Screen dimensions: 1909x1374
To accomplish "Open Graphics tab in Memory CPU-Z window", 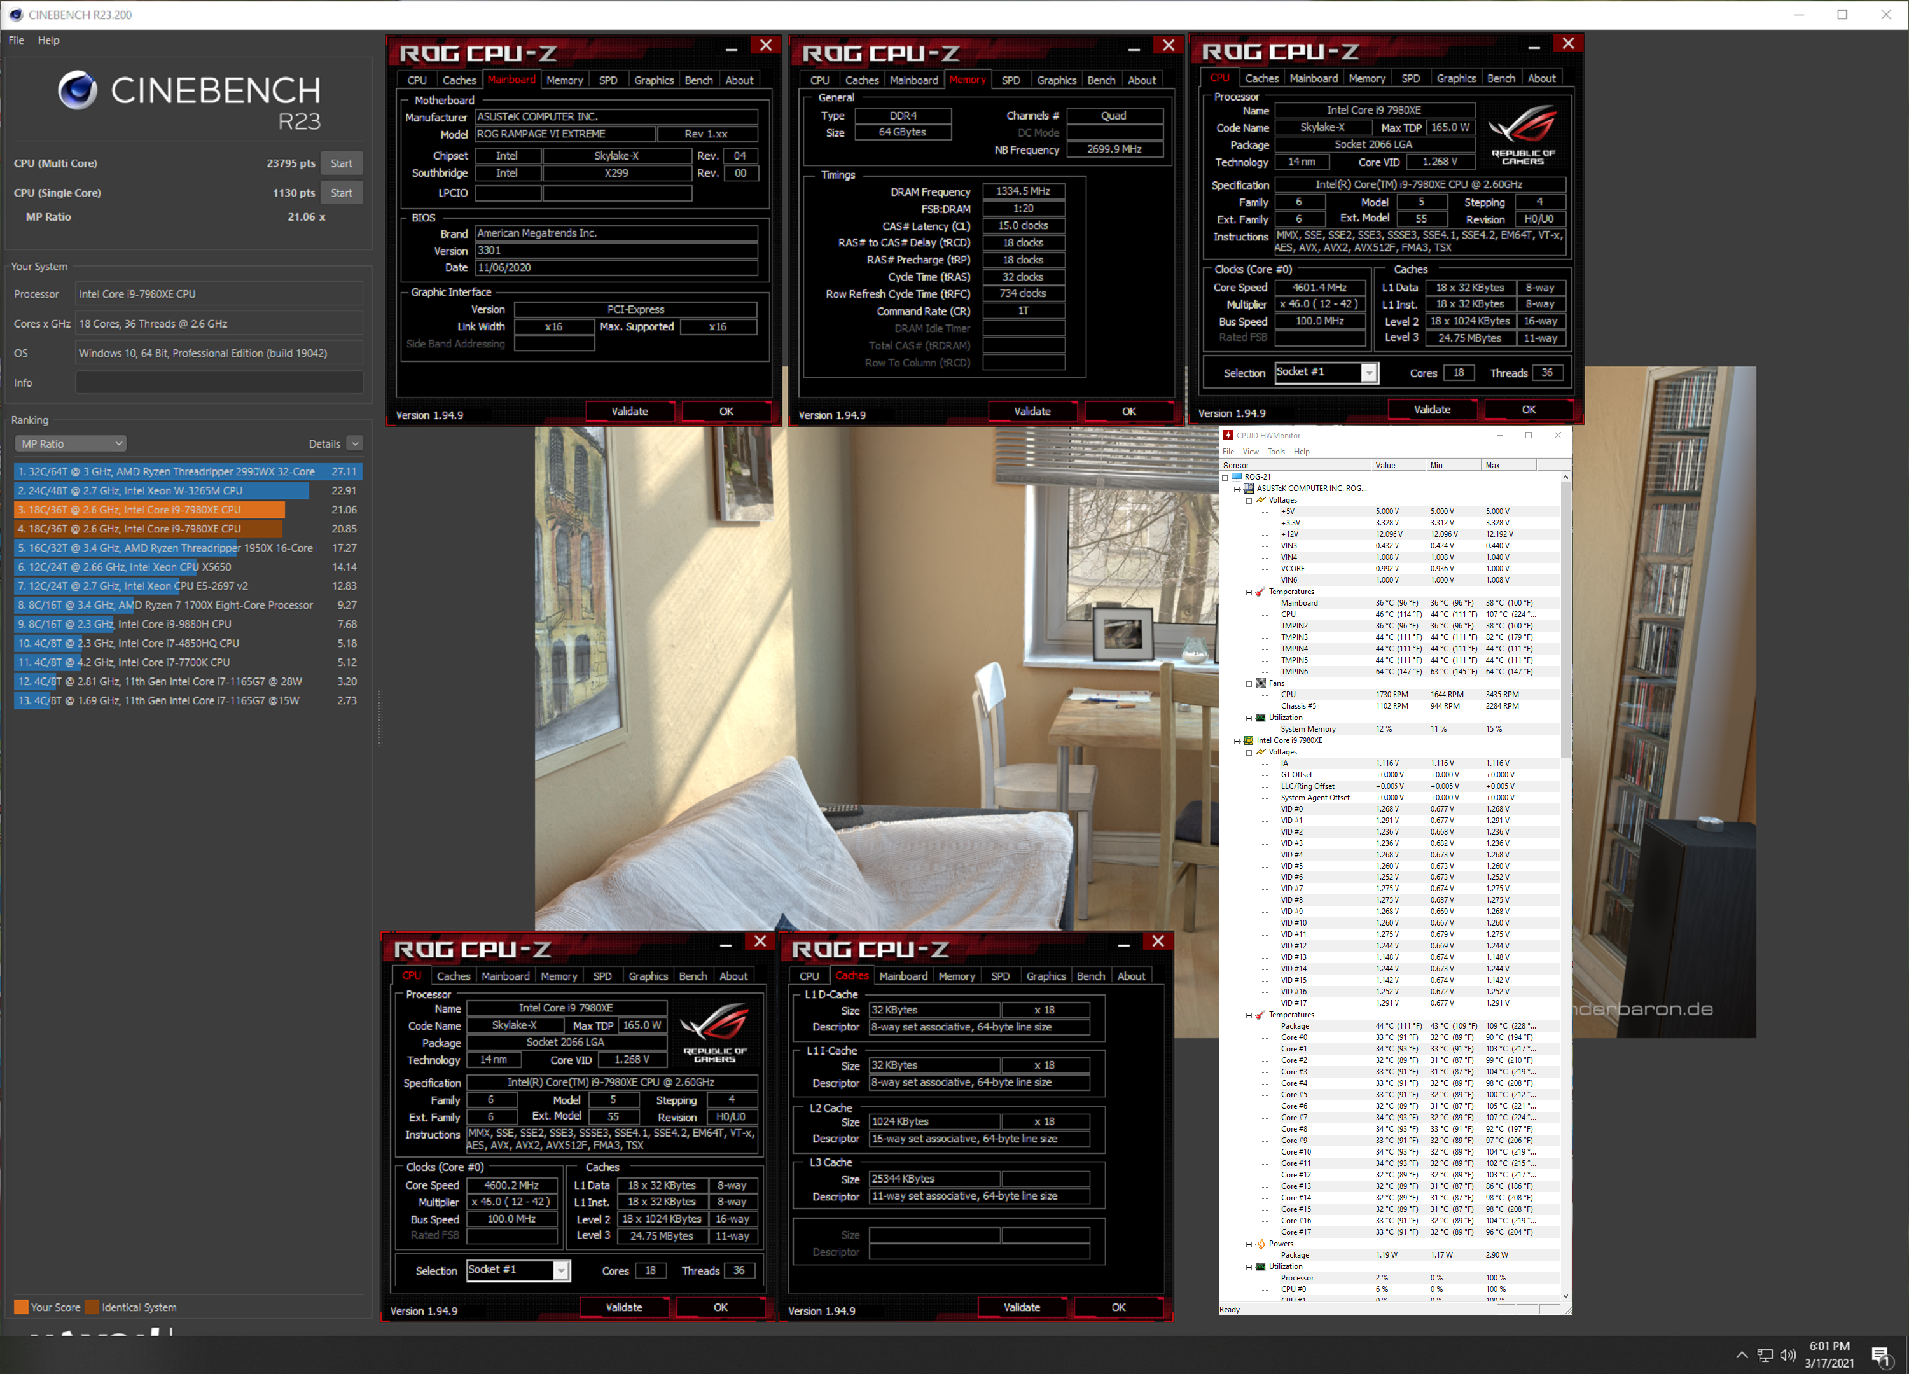I will (x=1057, y=80).
